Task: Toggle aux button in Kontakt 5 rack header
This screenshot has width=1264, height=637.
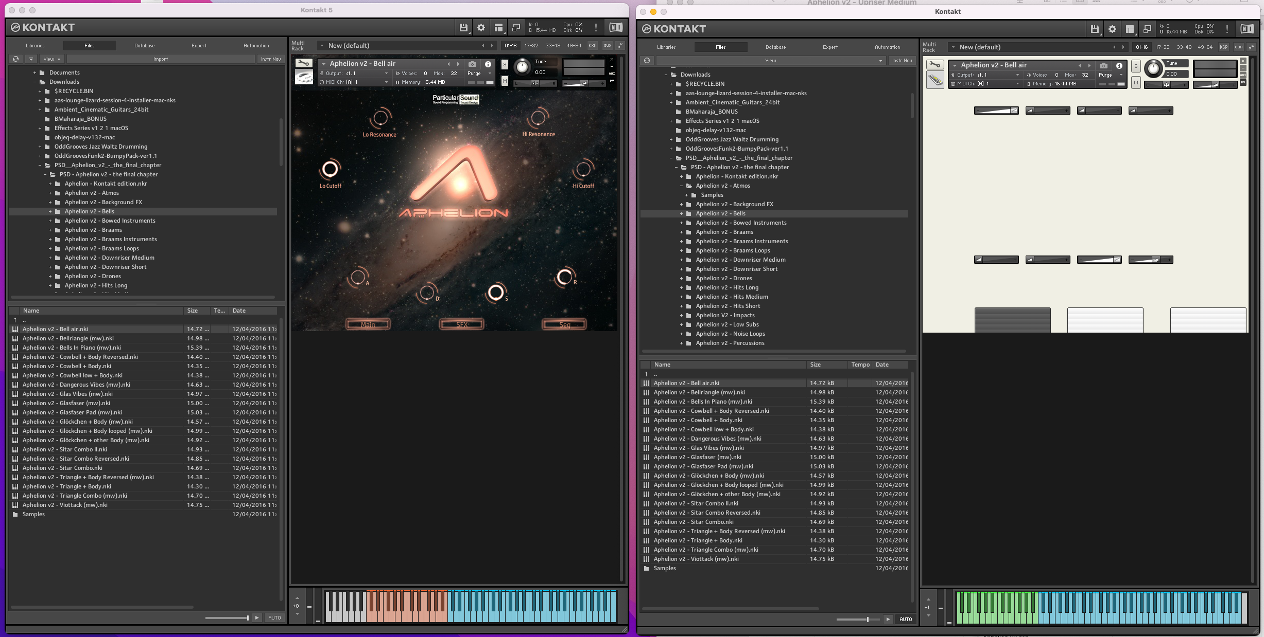Action: (x=608, y=45)
